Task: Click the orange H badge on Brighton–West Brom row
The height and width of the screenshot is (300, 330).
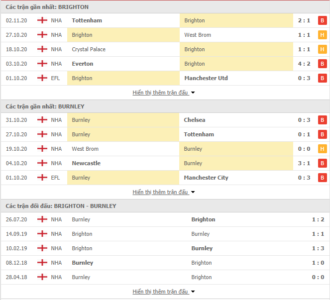Action: point(322,35)
